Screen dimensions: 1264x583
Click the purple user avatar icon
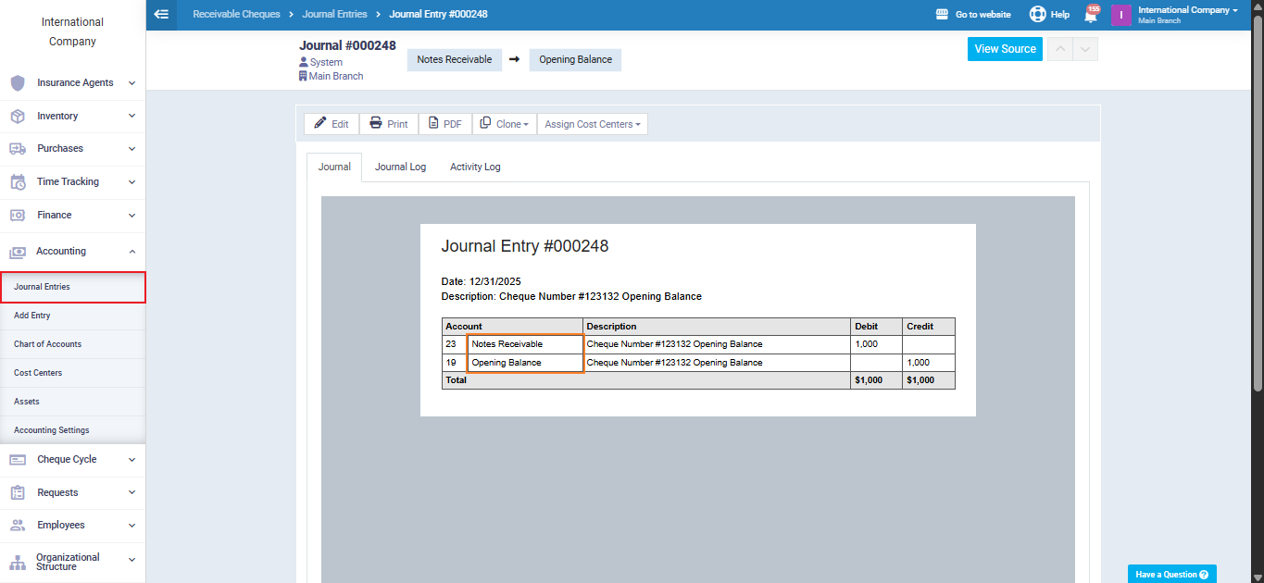click(1120, 15)
